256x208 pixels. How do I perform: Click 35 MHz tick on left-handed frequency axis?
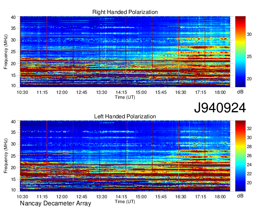click(x=13, y=132)
